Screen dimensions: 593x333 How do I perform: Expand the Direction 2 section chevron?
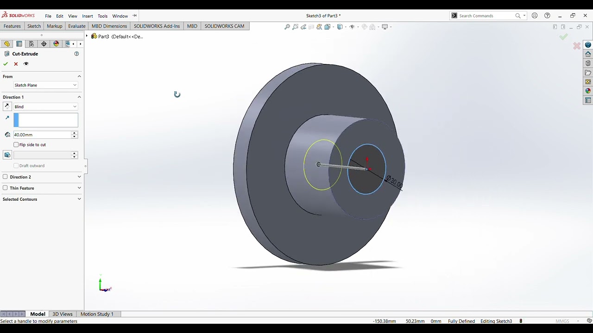pyautogui.click(x=79, y=177)
